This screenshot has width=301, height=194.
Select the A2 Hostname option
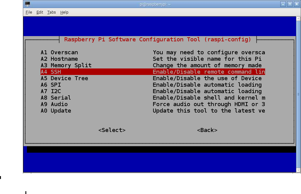153,59
